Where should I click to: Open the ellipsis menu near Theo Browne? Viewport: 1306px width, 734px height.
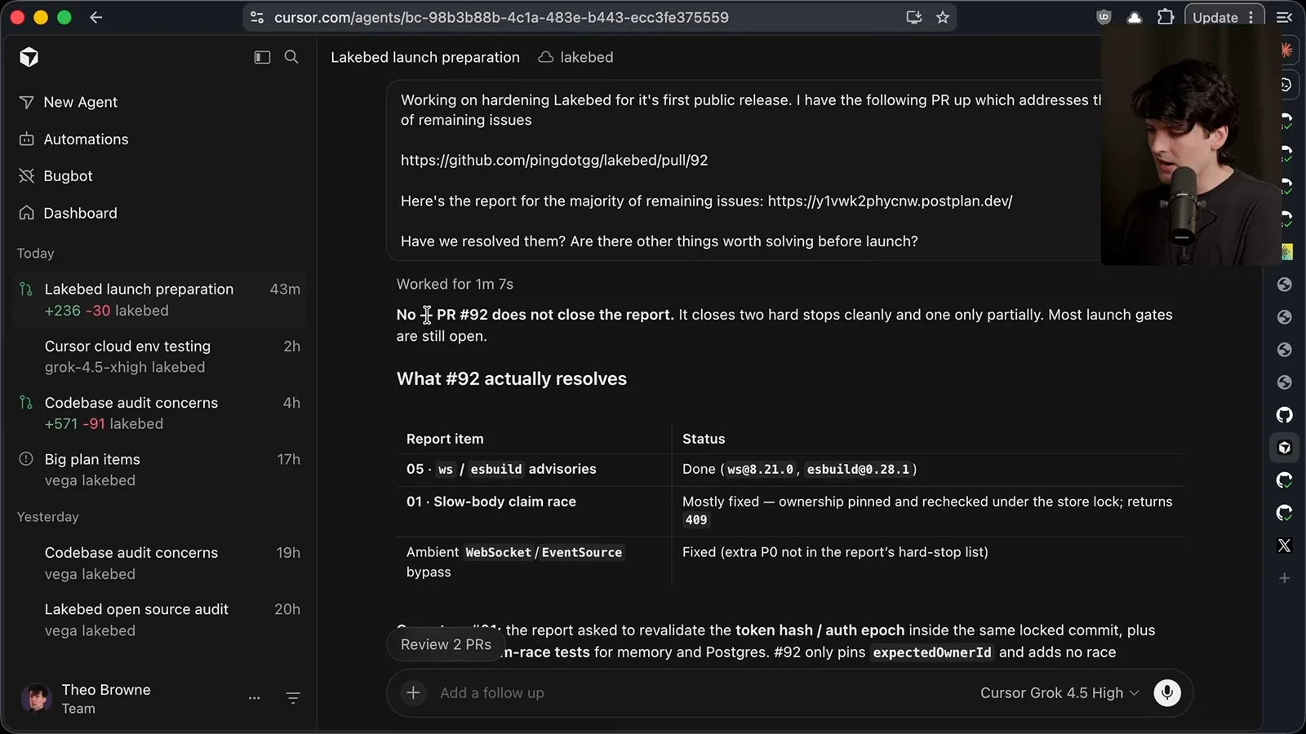255,698
